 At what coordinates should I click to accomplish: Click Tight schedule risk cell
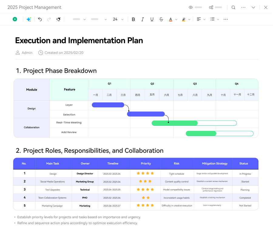177,174
